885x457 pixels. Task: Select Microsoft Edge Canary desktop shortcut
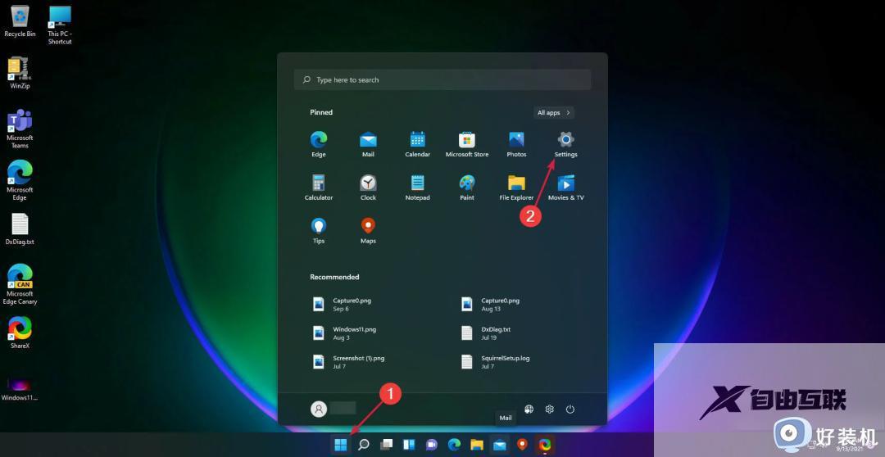[20, 284]
